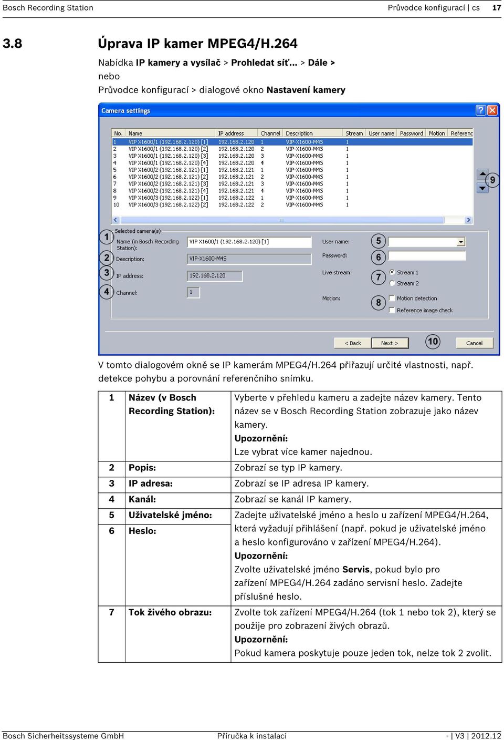
Task: Select Stream 2 radio button
Action: pos(392,283)
